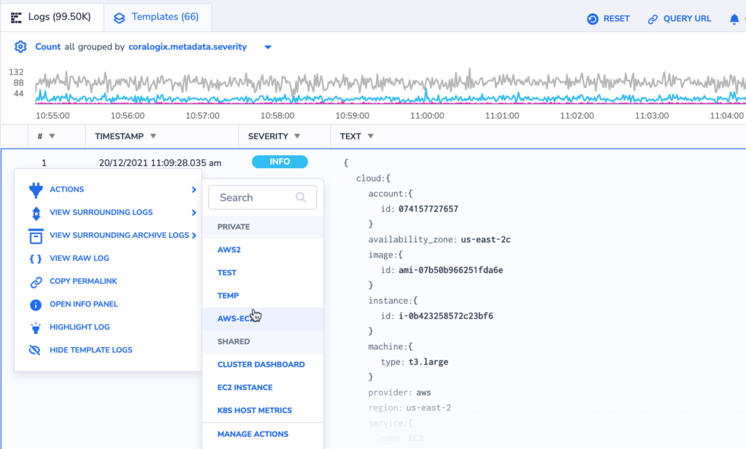The height and width of the screenshot is (449, 746).
Task: Click the 11:00:00 label on timeline
Action: tap(427, 116)
